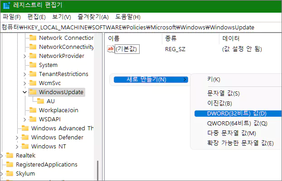The width and height of the screenshot is (282, 181).
Task: Click the REG_SZ type cell
Action: coord(175,49)
